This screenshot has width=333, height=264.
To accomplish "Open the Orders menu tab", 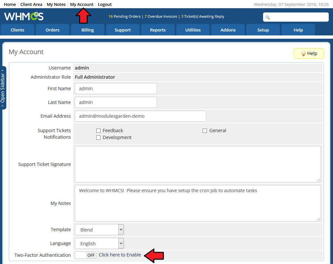I will 53,30.
